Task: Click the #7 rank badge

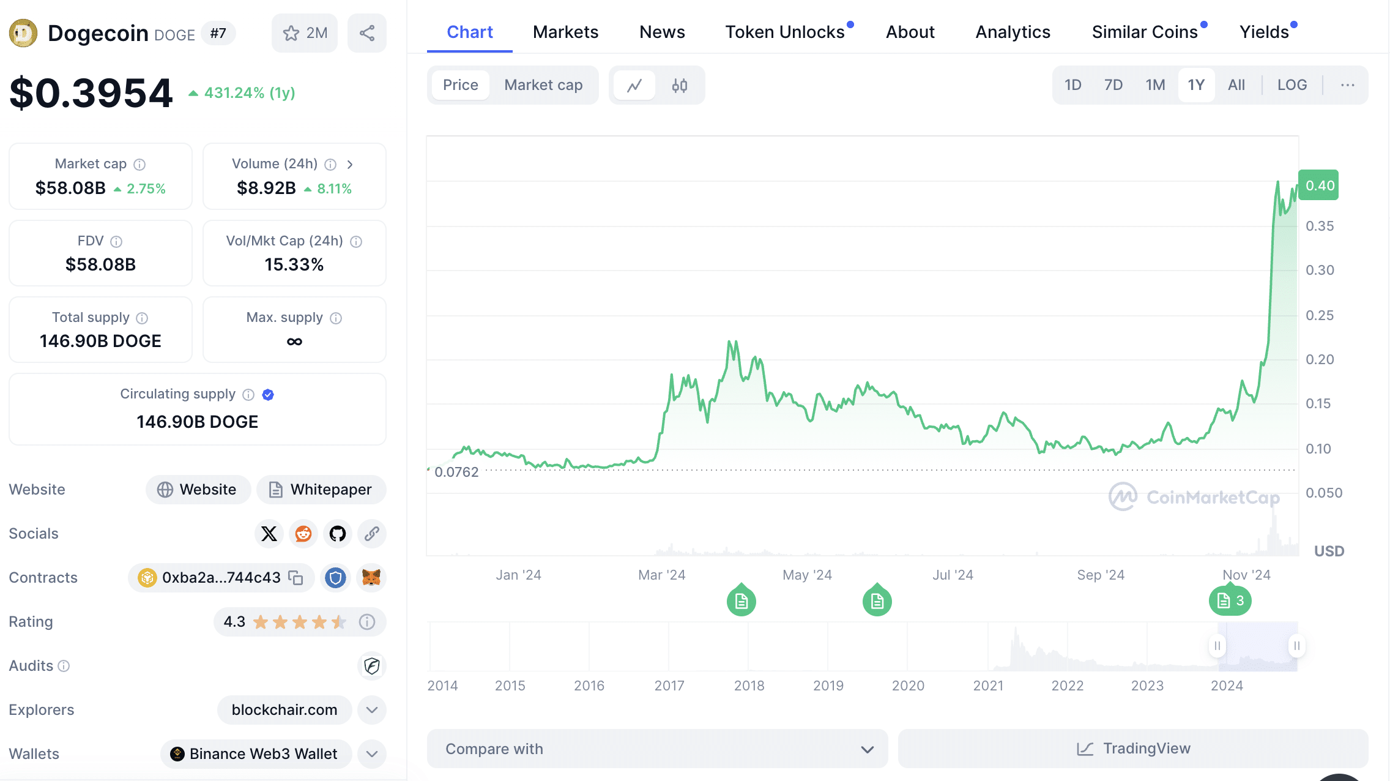Action: (218, 33)
